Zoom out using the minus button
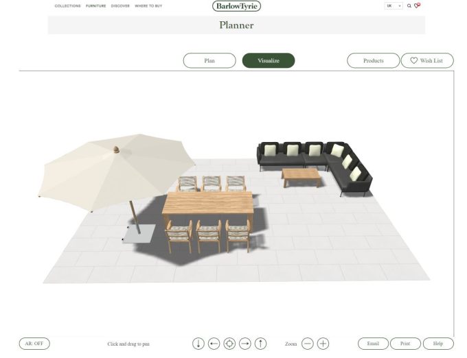 [x=308, y=344]
